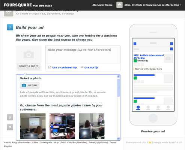Image resolution: width=185 pixels, height=150 pixels.
Task: Click the megaphone icon beside my tip
Action: tap(82, 67)
